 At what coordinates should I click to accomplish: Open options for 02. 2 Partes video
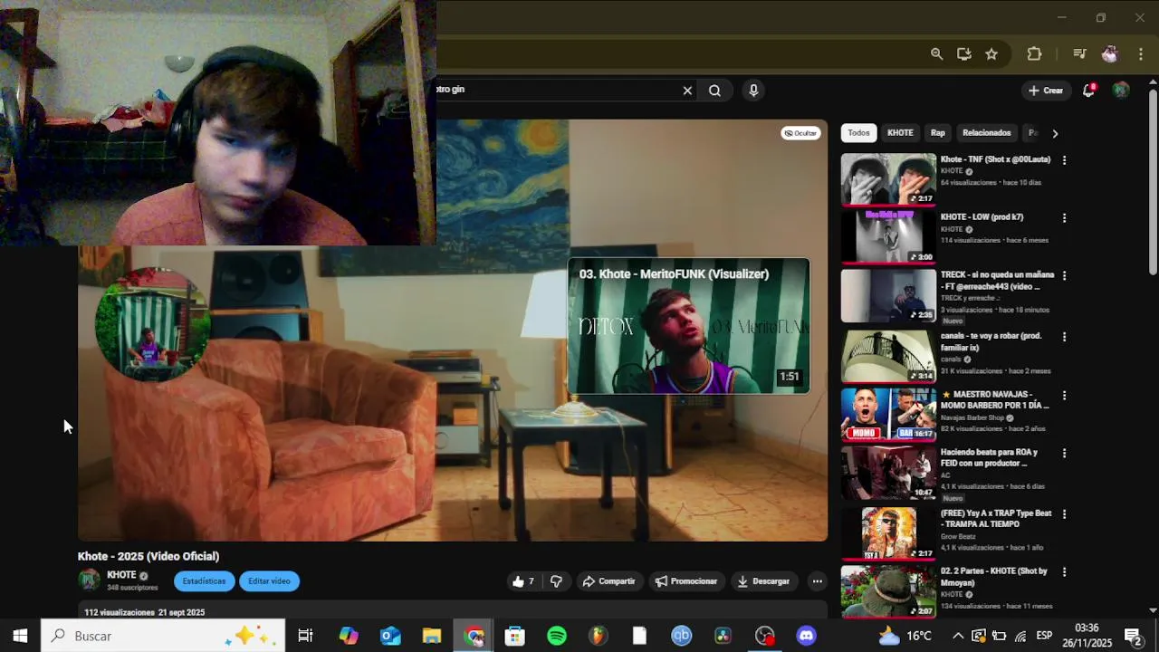[x=1064, y=572]
